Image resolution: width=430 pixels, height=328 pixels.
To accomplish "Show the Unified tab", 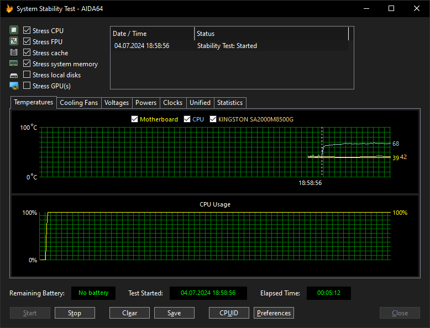I will (x=200, y=103).
